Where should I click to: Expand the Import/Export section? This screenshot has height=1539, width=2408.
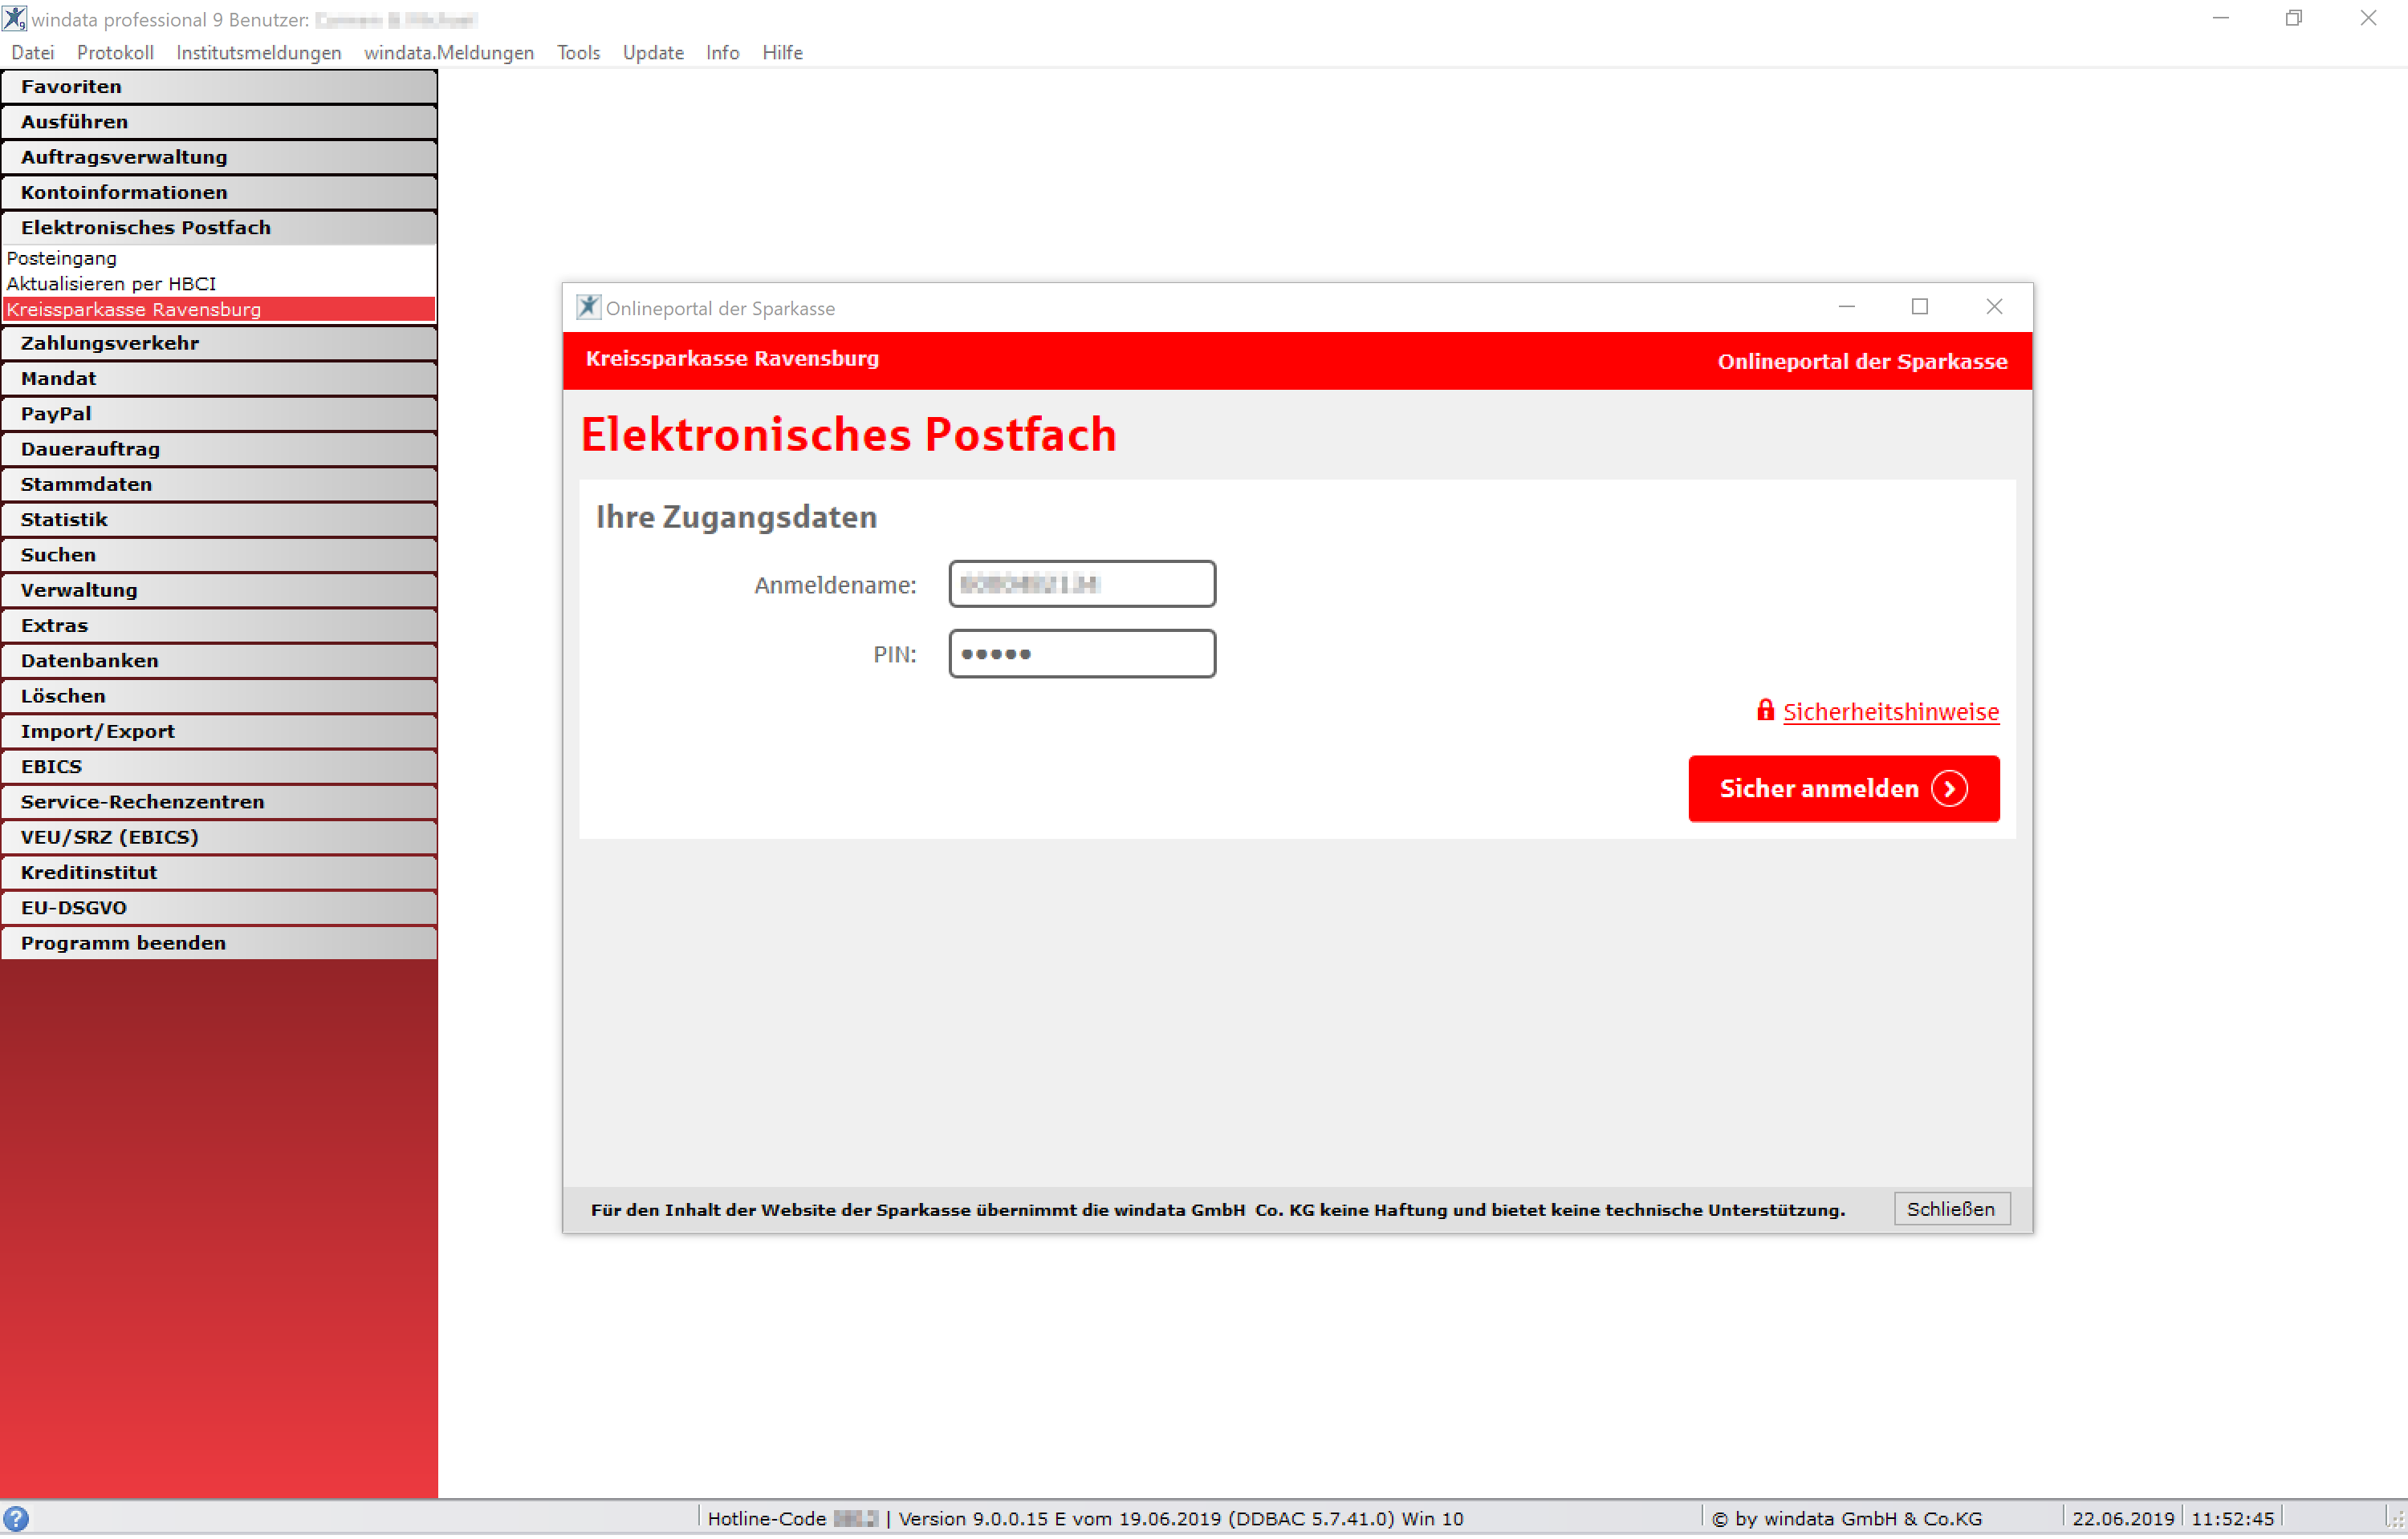(219, 731)
